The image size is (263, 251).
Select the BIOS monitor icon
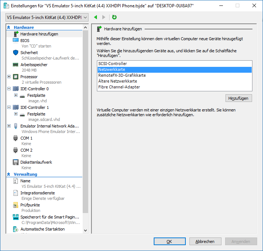16,40
